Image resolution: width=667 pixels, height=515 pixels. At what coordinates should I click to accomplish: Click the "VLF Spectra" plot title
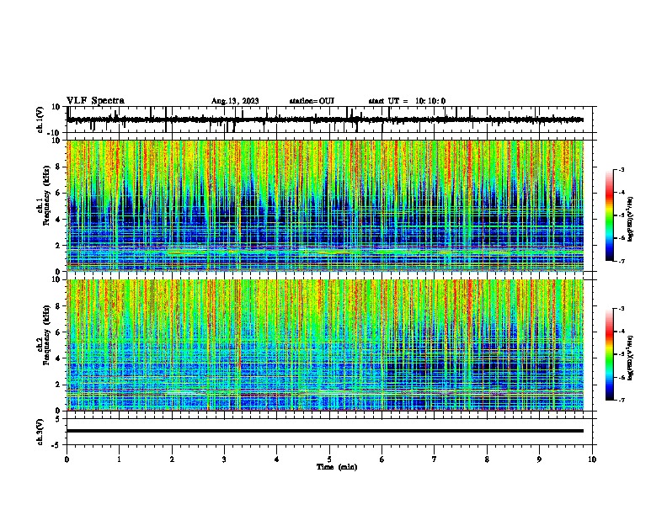[x=95, y=101]
